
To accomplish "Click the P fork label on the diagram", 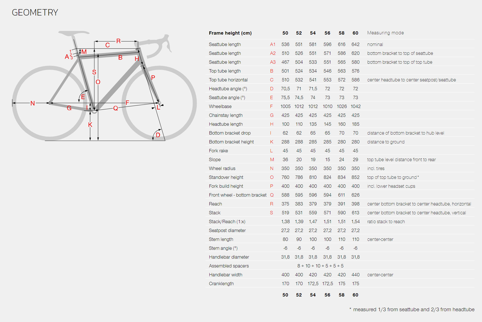I will pos(153,77).
